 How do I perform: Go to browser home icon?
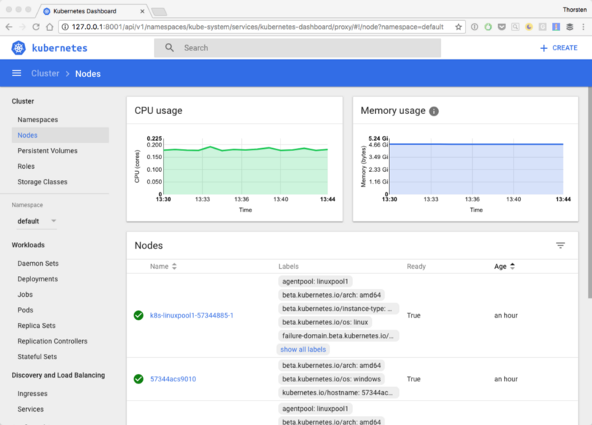point(50,27)
